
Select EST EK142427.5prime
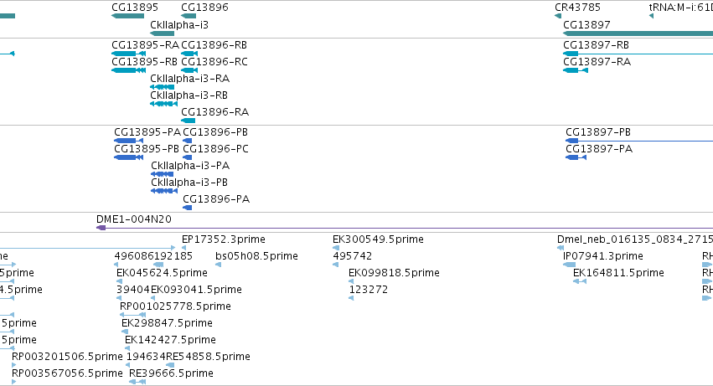(170, 341)
